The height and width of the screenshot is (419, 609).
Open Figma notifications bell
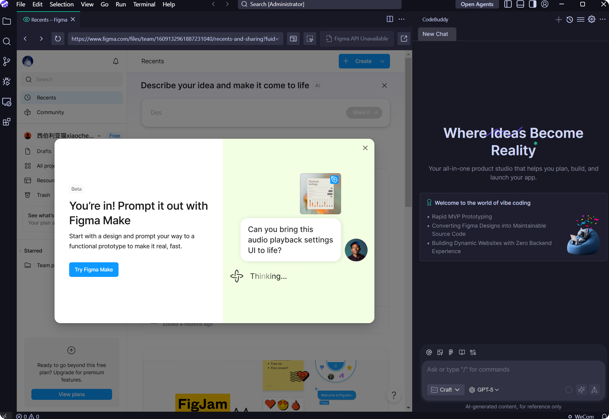[116, 61]
